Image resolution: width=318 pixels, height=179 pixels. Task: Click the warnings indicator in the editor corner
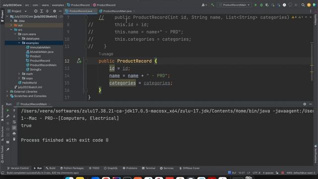pyautogui.click(x=298, y=17)
